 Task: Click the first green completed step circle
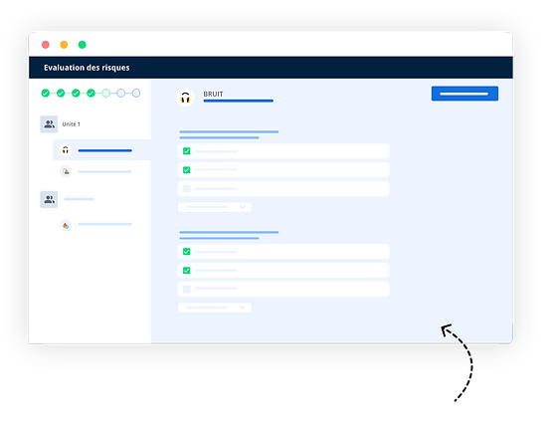click(46, 94)
